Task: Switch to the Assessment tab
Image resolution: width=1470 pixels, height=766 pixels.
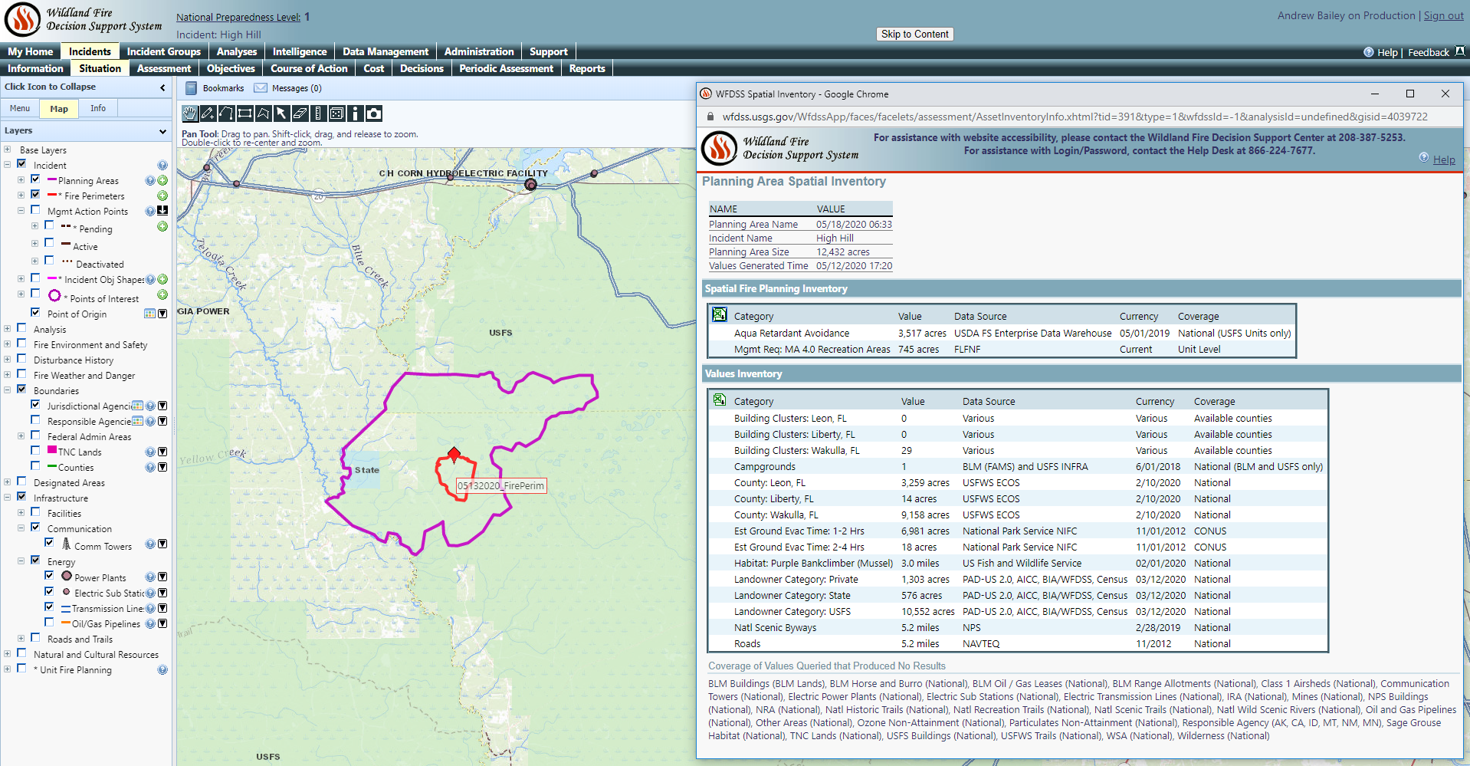Action: tap(164, 68)
